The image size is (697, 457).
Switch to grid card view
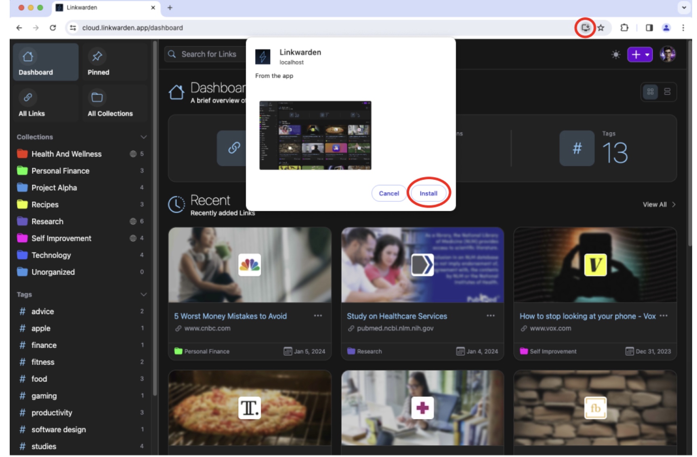650,92
